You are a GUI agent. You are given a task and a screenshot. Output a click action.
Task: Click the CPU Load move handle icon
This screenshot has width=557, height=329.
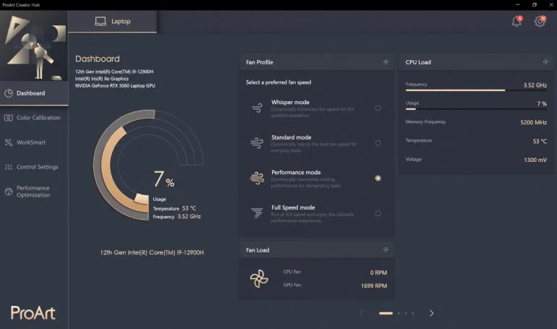click(545, 62)
